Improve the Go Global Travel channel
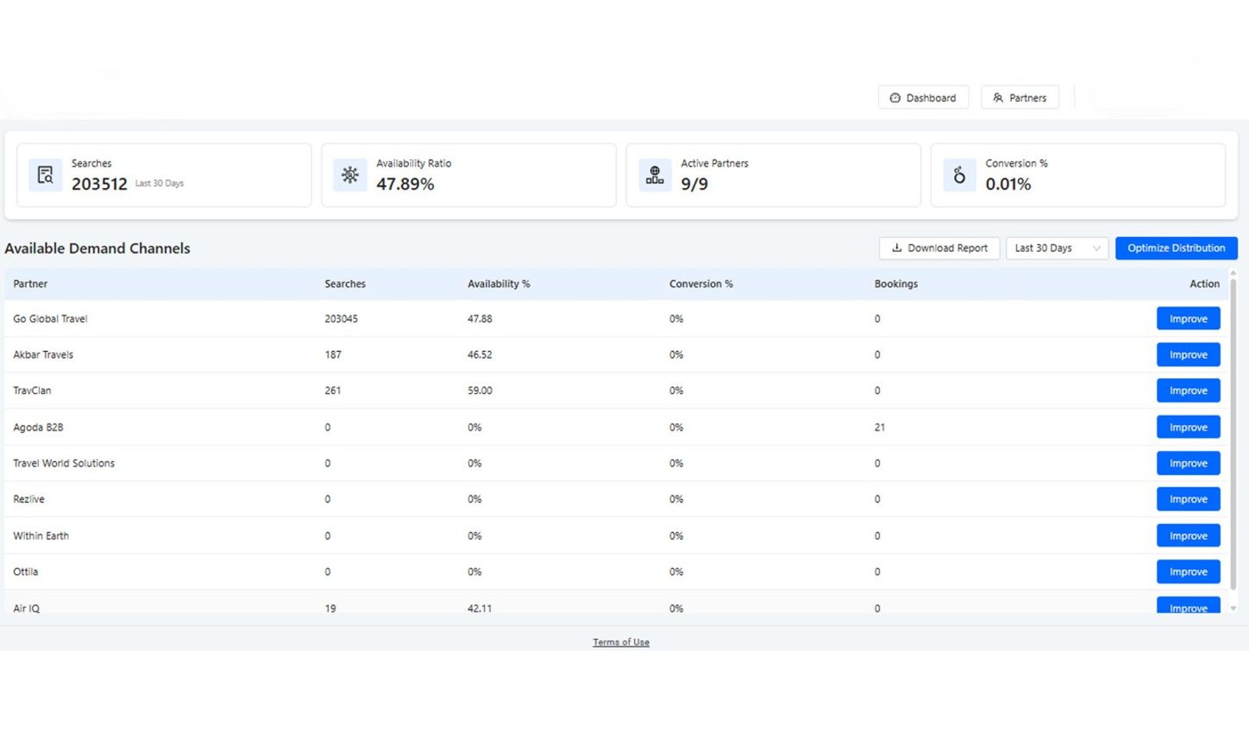The height and width of the screenshot is (731, 1249). pos(1188,318)
